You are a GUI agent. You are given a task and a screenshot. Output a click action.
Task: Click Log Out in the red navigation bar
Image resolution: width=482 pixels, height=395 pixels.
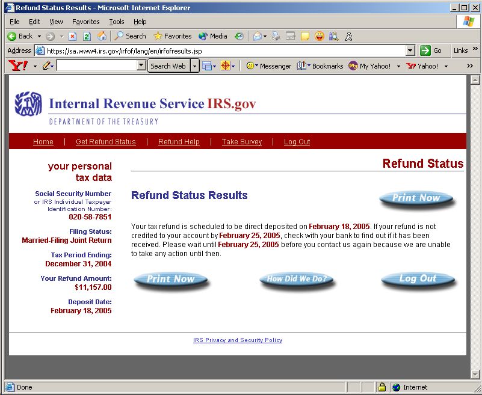coord(297,142)
